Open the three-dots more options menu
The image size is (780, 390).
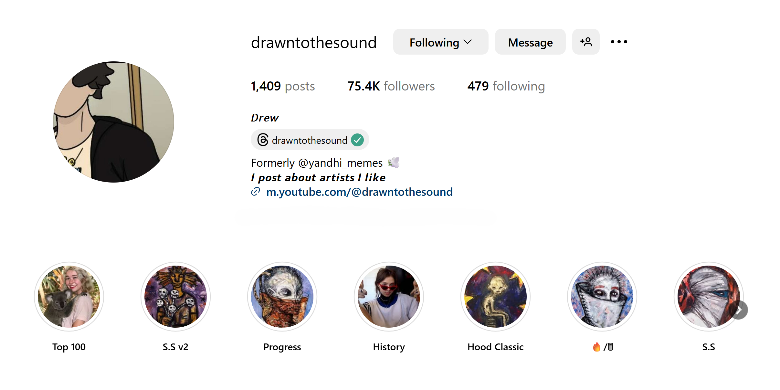click(x=619, y=42)
